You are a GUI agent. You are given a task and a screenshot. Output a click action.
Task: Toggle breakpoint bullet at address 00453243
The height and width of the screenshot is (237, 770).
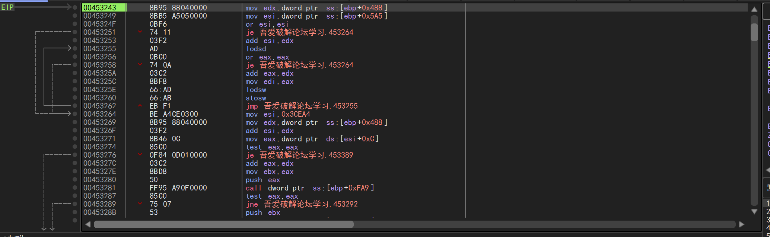(x=75, y=7)
